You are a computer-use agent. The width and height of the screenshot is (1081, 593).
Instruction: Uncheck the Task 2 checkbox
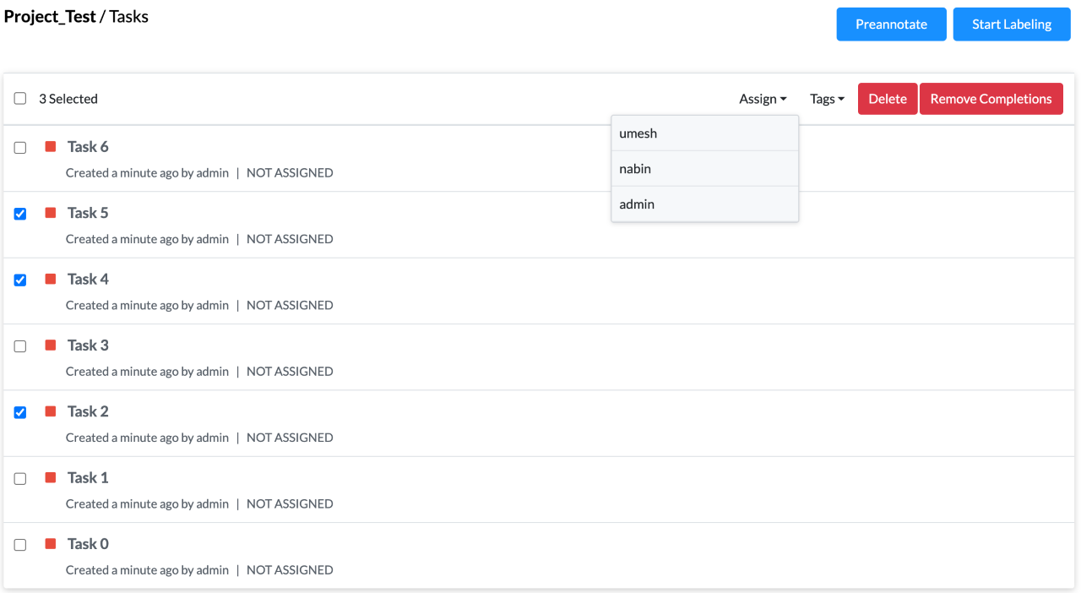click(x=20, y=412)
